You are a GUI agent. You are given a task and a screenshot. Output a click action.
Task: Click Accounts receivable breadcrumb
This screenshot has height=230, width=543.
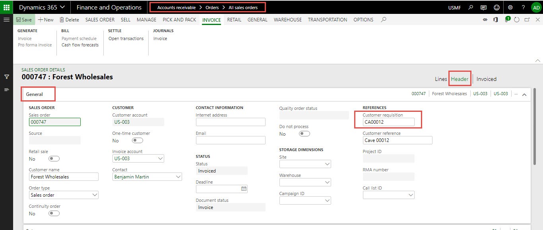pyautogui.click(x=176, y=8)
